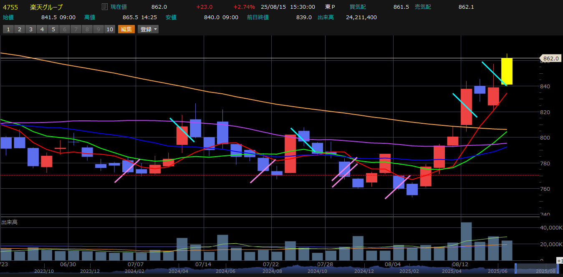Switch to chart preset 2

pos(19,29)
